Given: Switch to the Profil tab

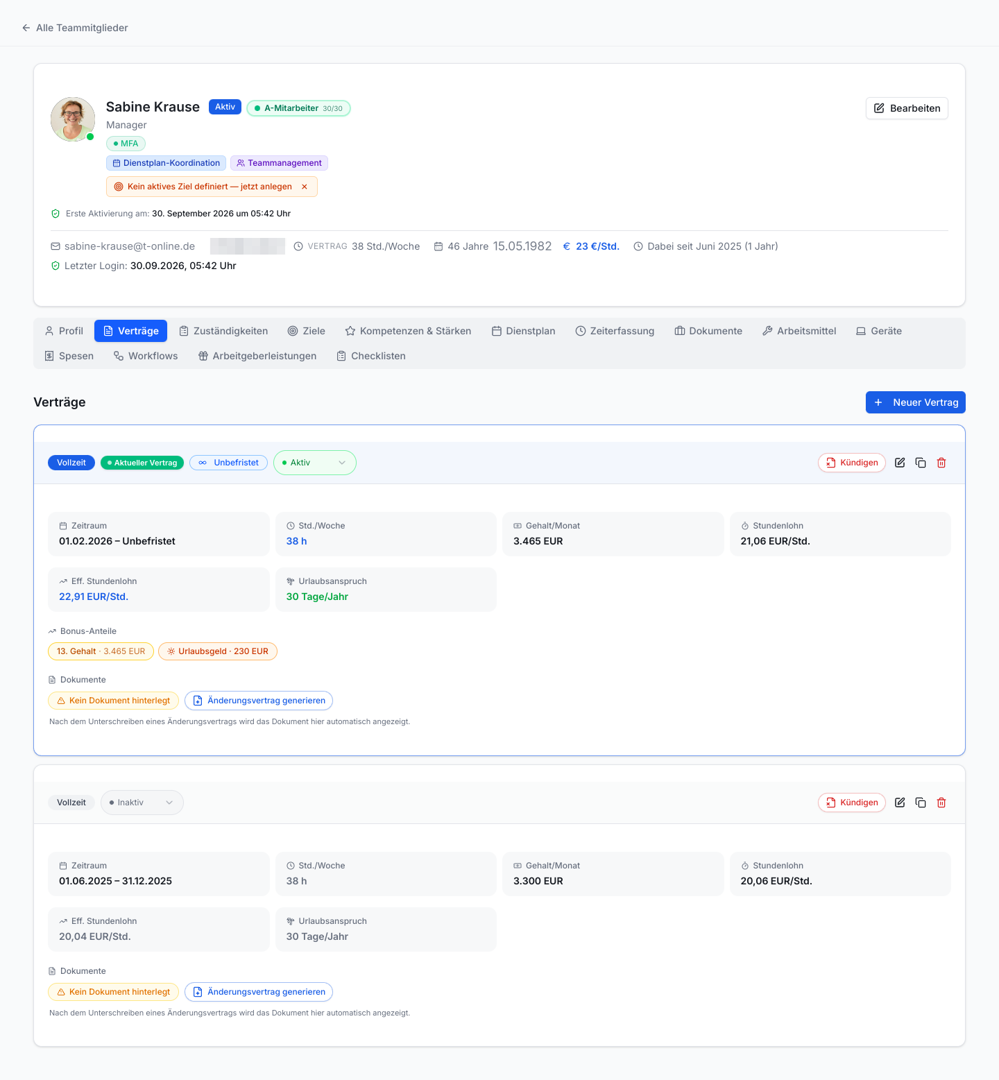Looking at the screenshot, I should click(64, 331).
